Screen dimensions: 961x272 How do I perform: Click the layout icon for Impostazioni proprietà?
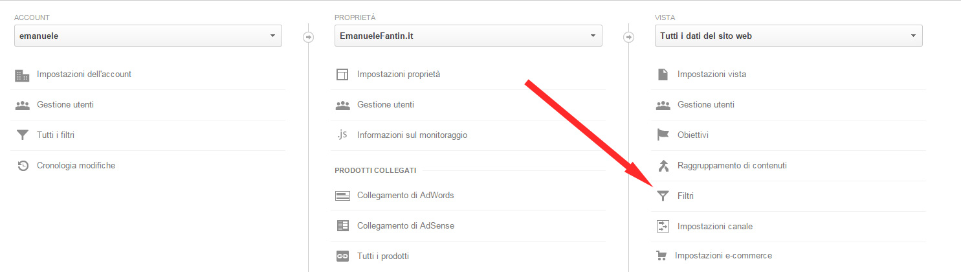(x=342, y=74)
